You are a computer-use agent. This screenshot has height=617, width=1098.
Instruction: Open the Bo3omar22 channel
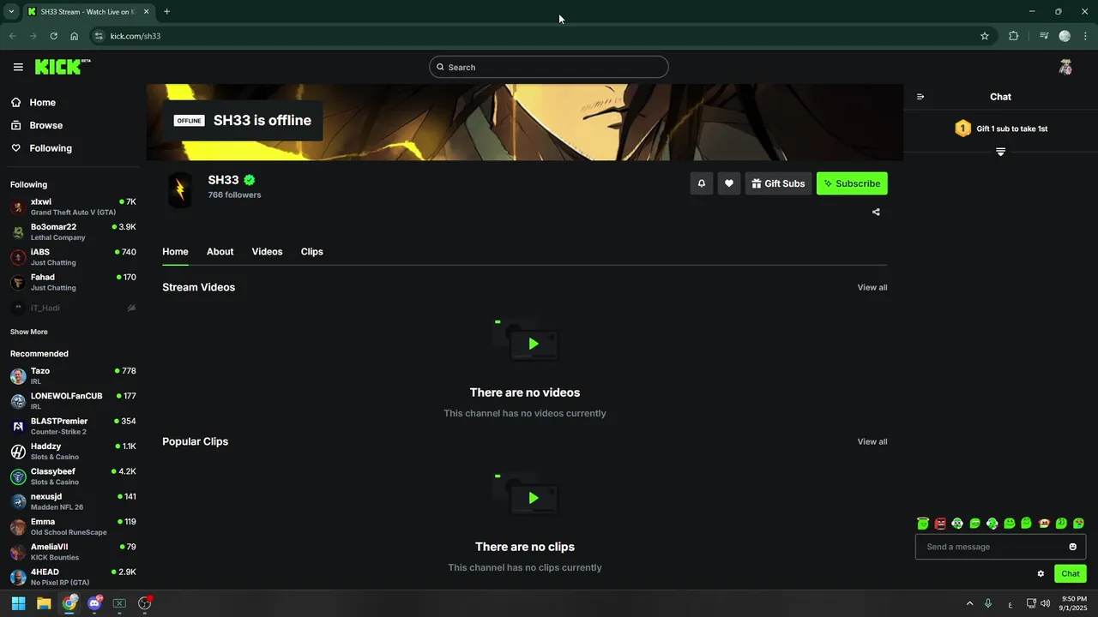[x=73, y=232]
